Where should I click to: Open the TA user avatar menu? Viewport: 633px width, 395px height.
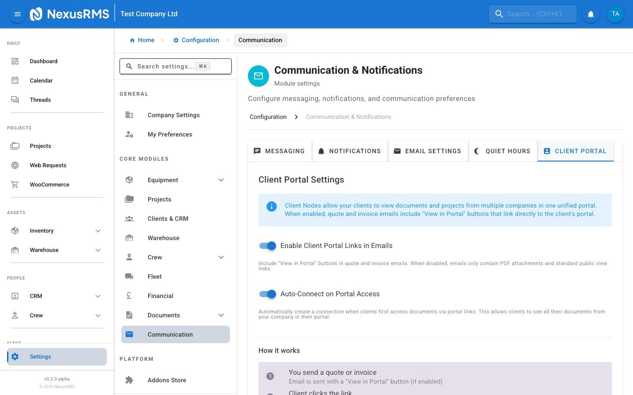point(615,14)
